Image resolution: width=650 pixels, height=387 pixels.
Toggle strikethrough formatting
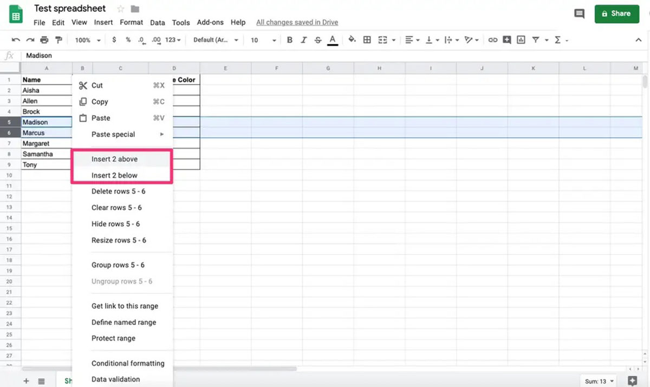pos(318,39)
